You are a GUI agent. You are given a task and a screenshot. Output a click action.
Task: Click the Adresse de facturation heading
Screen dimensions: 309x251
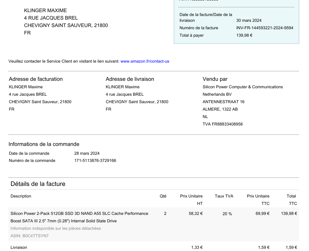point(36,79)
